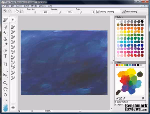Choose yellow swatch in Mixer color row
Screen dimensions: 150x114
click(122, 65)
